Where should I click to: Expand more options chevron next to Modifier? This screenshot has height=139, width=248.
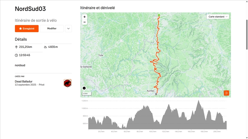69,29
